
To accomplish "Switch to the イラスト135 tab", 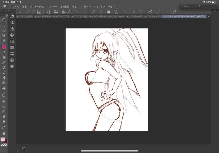I will click(25, 16).
